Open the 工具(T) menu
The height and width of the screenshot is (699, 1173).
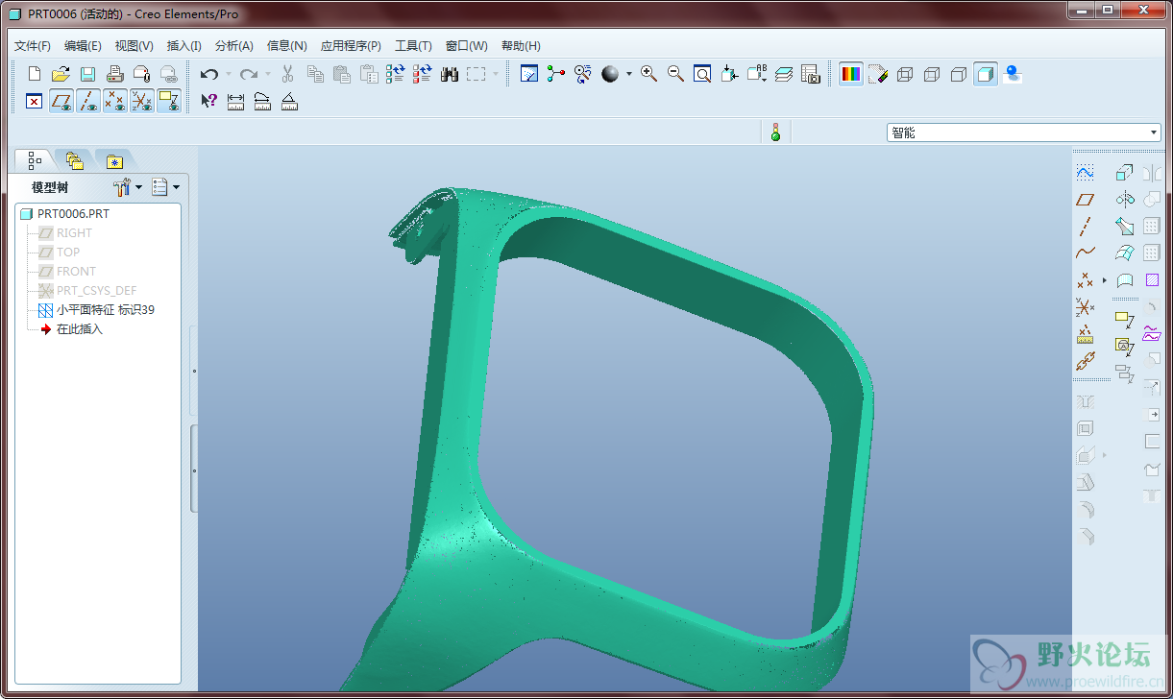pyautogui.click(x=413, y=46)
